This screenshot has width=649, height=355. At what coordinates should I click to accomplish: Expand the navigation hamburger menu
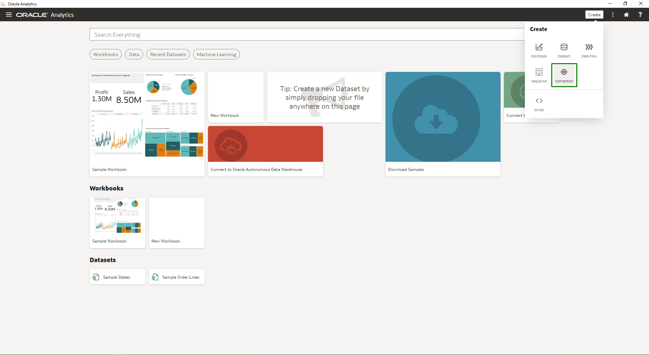point(8,15)
